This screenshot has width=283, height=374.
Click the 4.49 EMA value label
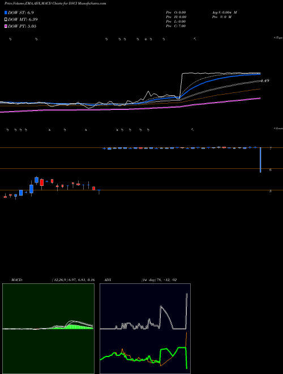[265, 81]
